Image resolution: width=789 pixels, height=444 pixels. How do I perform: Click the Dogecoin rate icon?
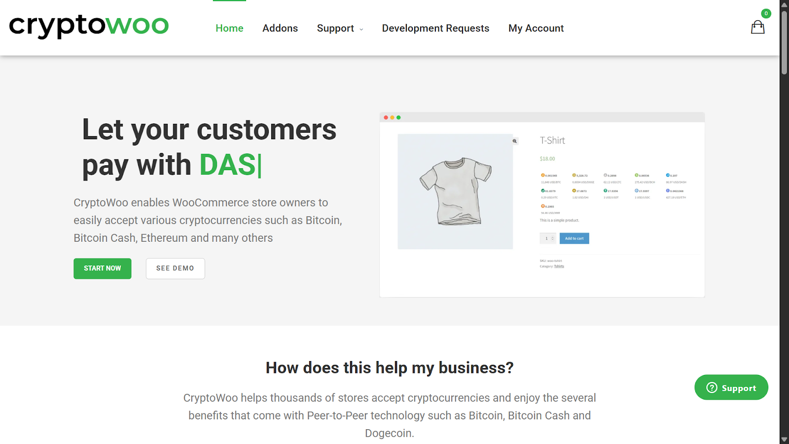click(574, 175)
